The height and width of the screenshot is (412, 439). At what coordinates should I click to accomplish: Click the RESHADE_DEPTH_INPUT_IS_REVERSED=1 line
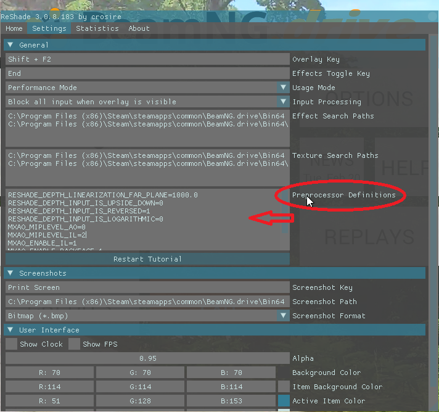pos(79,211)
